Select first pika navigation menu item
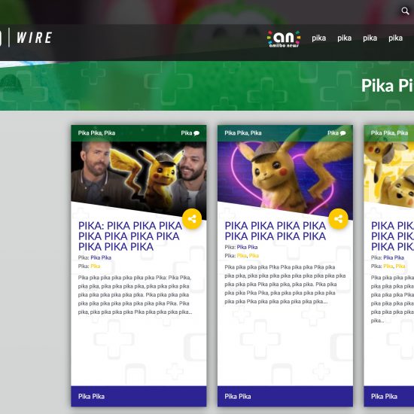 pos(318,38)
